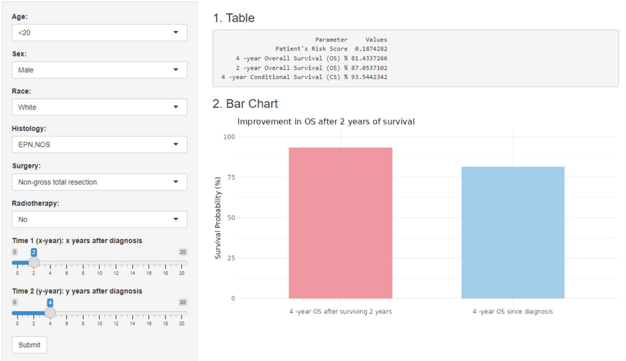Click the chart title 'Improvement in OS'

[326, 121]
